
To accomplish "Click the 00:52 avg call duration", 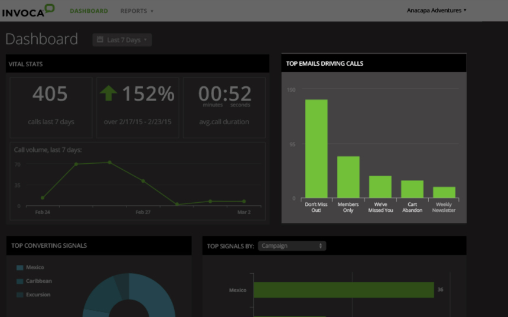I will click(x=224, y=93).
